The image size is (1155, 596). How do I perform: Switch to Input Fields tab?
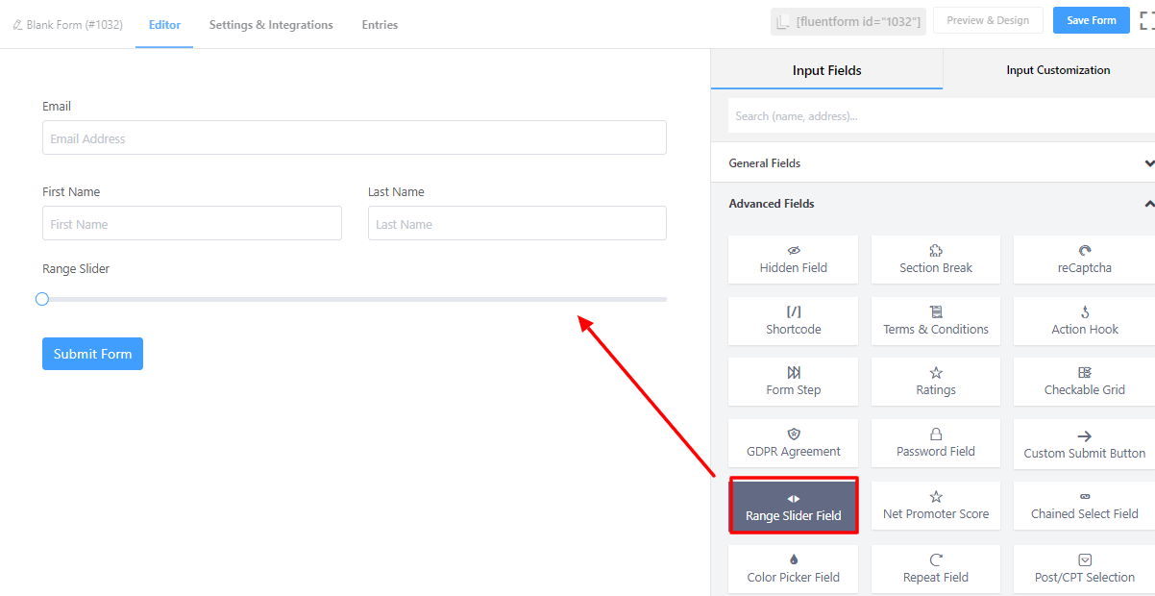[826, 70]
